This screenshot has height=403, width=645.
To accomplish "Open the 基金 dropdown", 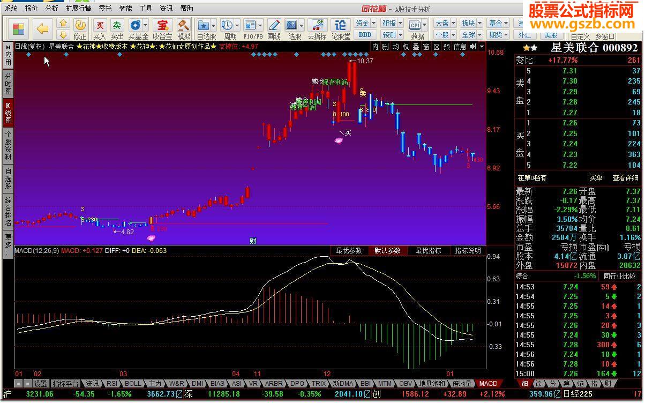I will (498, 23).
